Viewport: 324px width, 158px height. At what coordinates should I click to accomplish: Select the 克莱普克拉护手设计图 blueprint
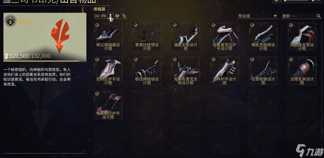click(x=224, y=36)
